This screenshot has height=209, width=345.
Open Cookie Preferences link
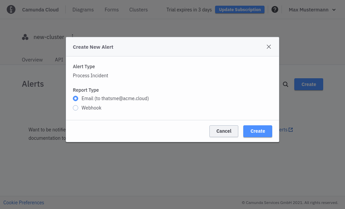tap(23, 202)
